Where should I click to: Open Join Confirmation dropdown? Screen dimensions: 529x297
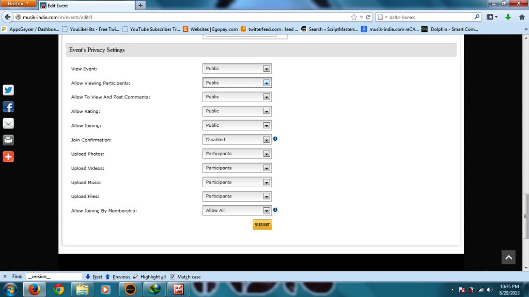[x=237, y=139]
